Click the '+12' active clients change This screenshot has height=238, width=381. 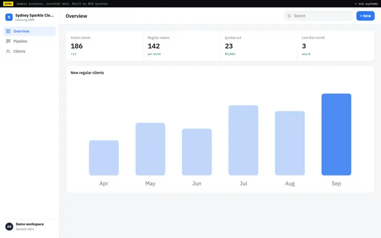point(73,54)
